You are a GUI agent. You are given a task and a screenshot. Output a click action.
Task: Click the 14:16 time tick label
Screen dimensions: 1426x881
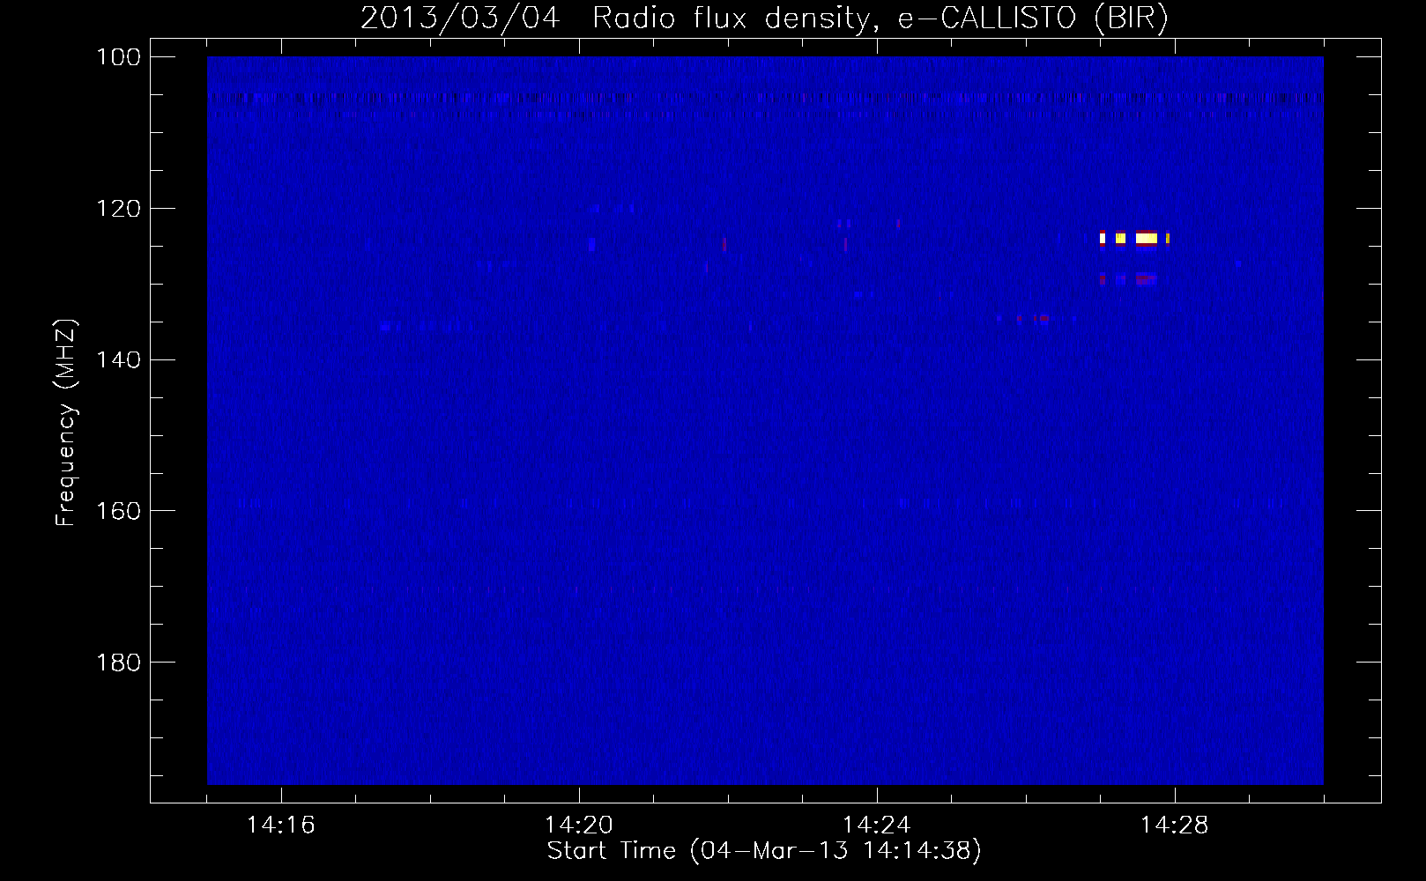tap(281, 825)
